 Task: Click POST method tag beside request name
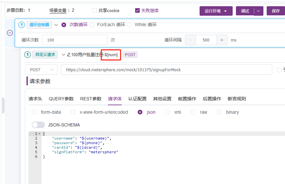130,55
